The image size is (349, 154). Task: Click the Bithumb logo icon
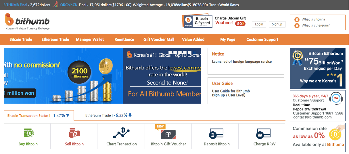[9, 20]
